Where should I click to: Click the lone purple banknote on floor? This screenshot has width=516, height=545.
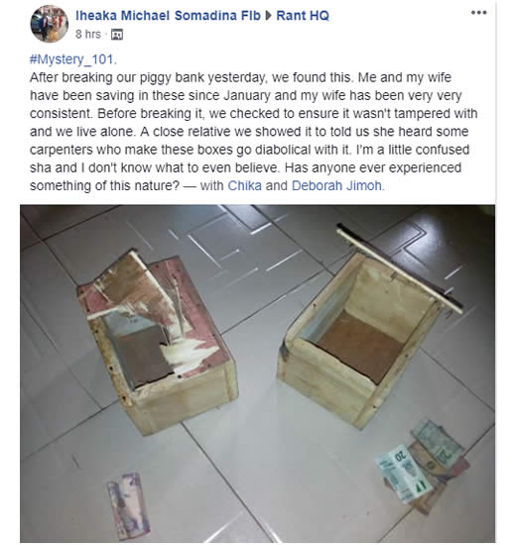click(128, 505)
